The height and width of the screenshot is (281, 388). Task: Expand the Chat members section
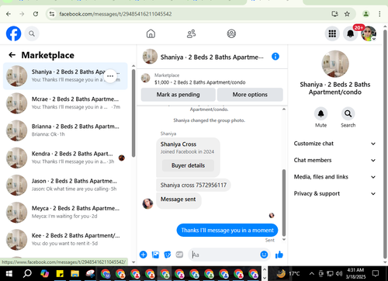[334, 160]
